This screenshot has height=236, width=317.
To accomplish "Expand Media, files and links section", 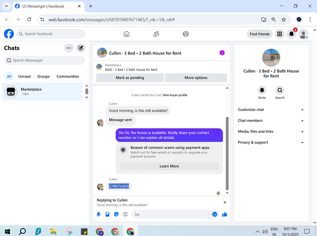I will 271,131.
